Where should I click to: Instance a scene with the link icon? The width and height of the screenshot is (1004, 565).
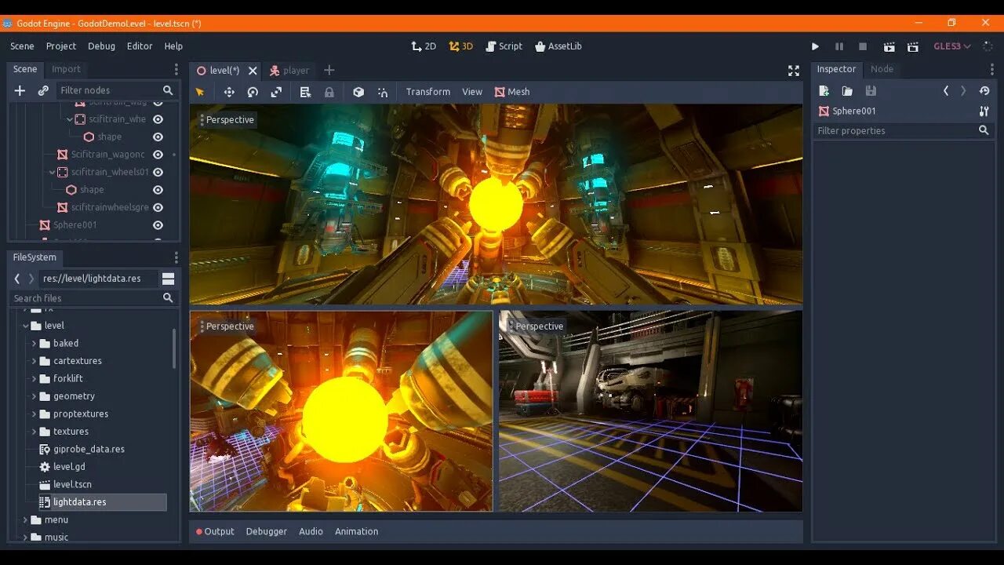point(43,90)
